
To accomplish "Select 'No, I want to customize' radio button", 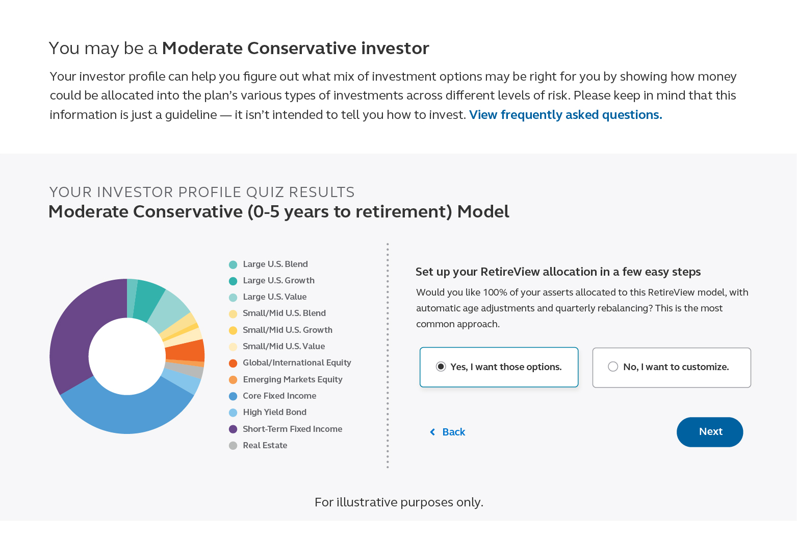I will coord(613,366).
